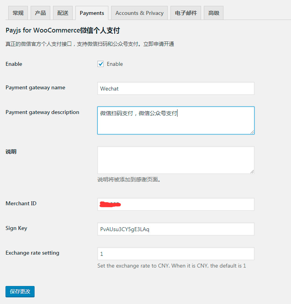Click the Exchange rate setting label
This screenshot has height=304, width=291.
33,253
